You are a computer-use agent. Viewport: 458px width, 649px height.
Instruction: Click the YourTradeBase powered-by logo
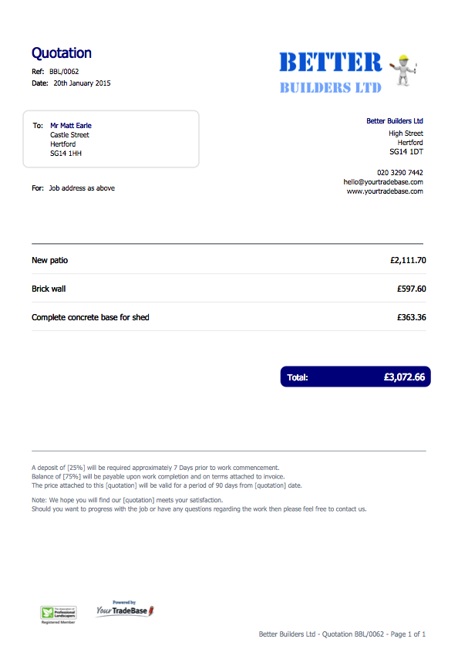click(x=125, y=609)
